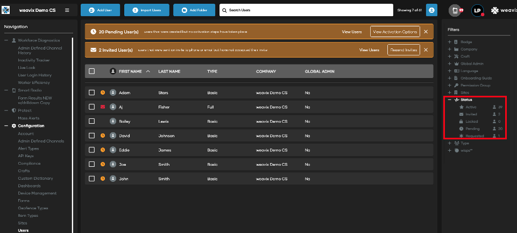Check the select-all checkbox in table header
This screenshot has width=517, height=233.
pos(91,71)
